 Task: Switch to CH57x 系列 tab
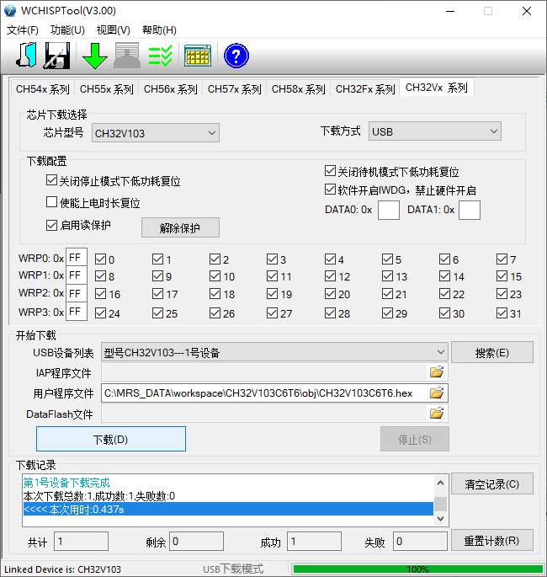click(x=235, y=88)
